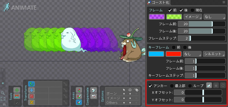Enable the 現在 checkbox

click(192, 10)
